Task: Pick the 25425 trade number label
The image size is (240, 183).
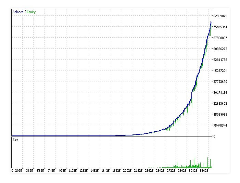Action: [160, 170]
